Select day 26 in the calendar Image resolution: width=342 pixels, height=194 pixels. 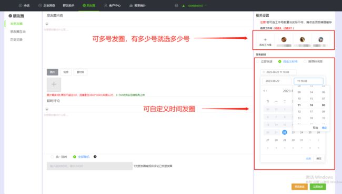(318, 132)
